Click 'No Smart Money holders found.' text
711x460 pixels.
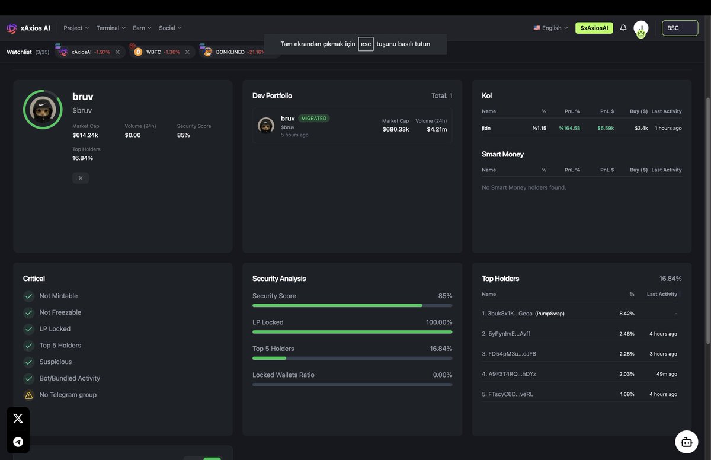pyautogui.click(x=524, y=187)
